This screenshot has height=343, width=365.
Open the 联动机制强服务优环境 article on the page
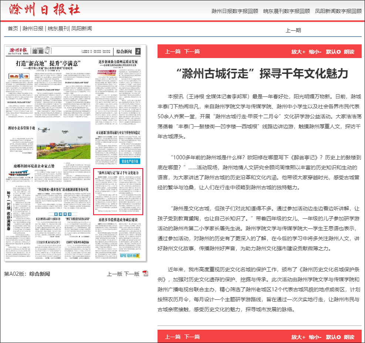63,189
